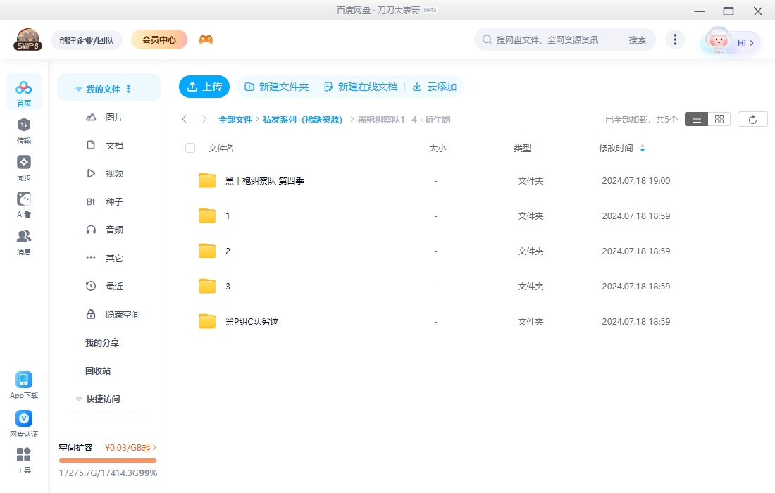Click the Hi assistant mascot button
This screenshot has height=493, width=775.
[x=731, y=42]
